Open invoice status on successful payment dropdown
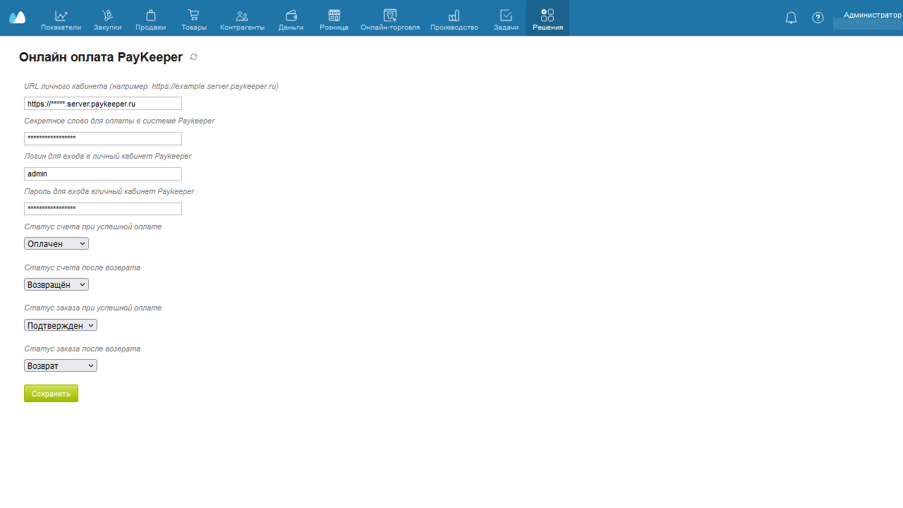Screen dimensions: 903x508 point(56,243)
